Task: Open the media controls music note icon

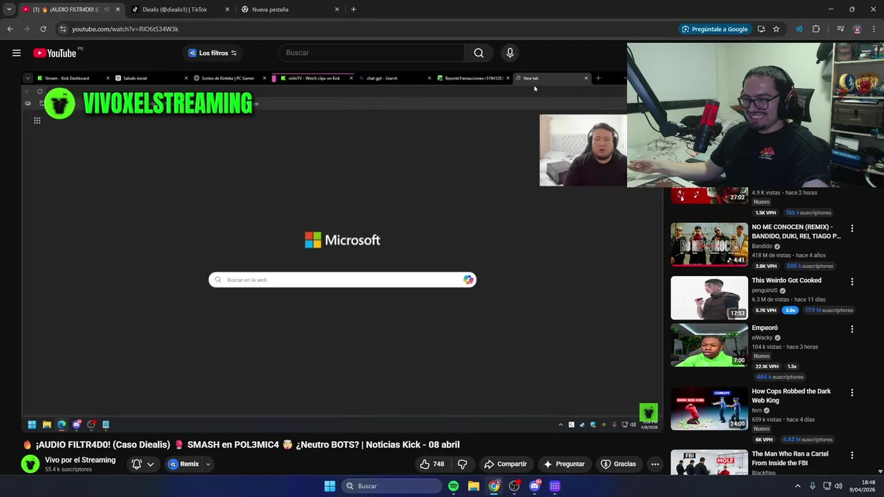Action: click(840, 29)
